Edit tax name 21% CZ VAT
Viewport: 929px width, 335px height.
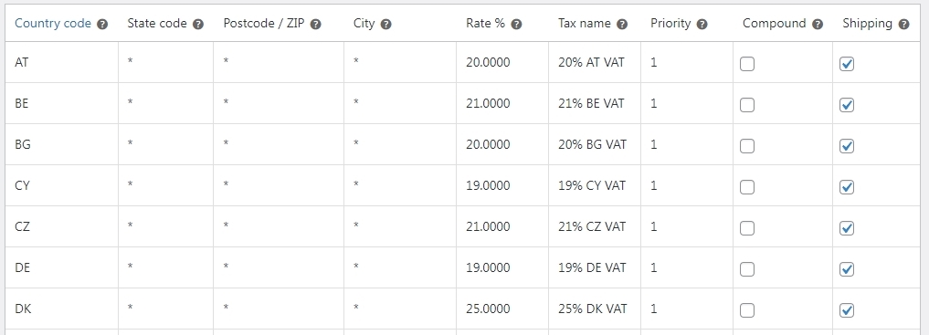[x=595, y=226]
